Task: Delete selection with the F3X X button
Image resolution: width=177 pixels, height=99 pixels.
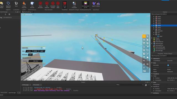Action: point(144,64)
